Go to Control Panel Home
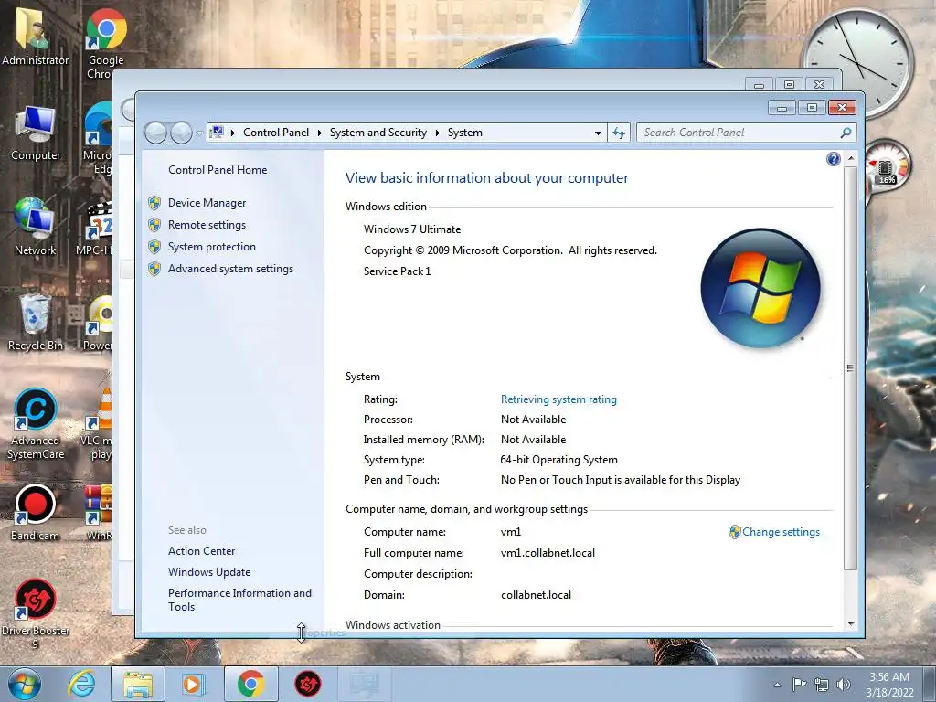Viewport: 936px width, 702px height. click(x=218, y=170)
